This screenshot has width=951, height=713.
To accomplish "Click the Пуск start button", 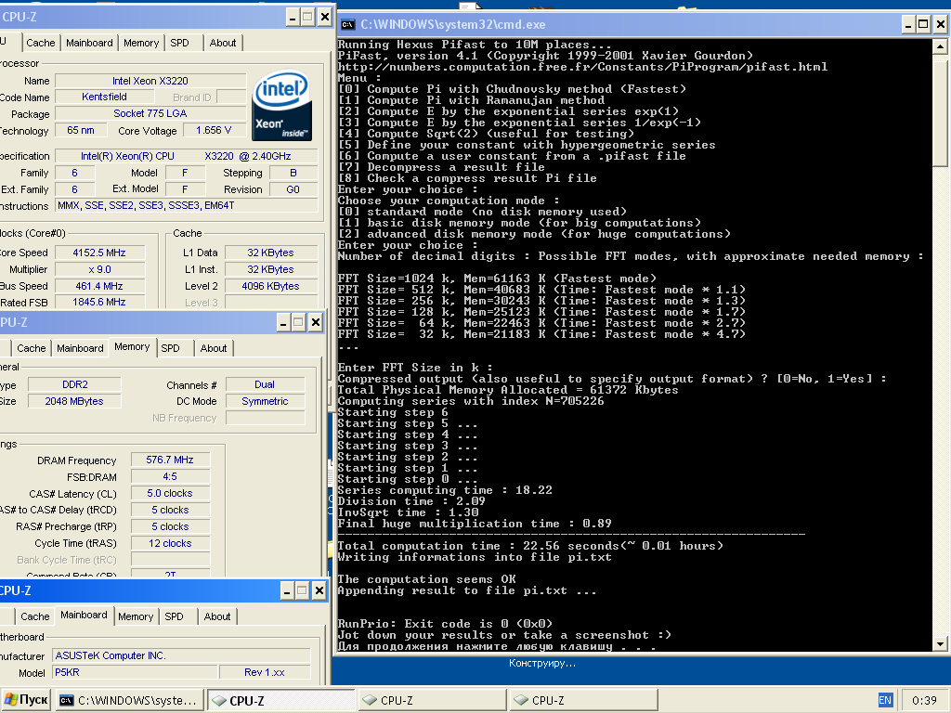I will pos(26,700).
